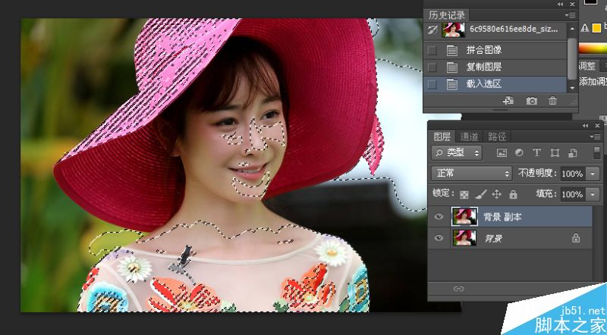Open blend mode 正常 dropdown
The width and height of the screenshot is (607, 335).
(x=471, y=173)
